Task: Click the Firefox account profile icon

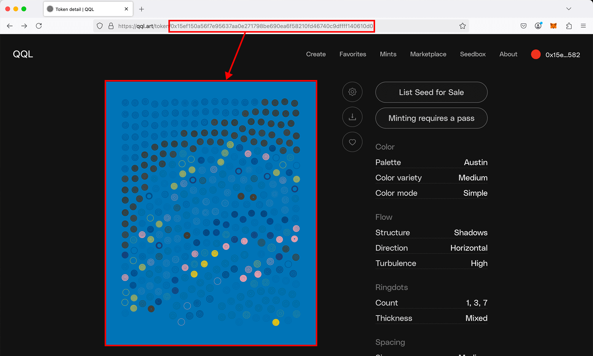Action: [538, 26]
